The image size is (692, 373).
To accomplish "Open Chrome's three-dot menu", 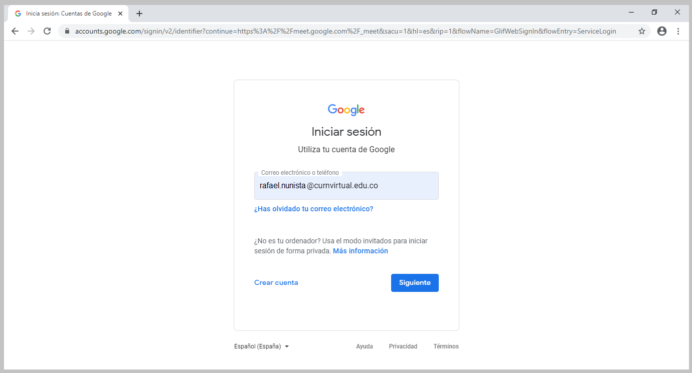I will pyautogui.click(x=678, y=31).
